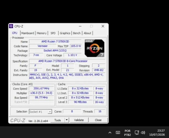Click the Level 3 associativity 16-way
Image resolution: width=169 pixels, height=138 pixels.
pos(99,102)
